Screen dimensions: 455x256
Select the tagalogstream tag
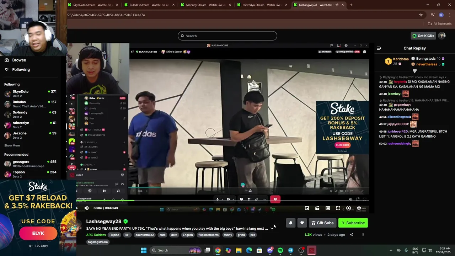pyautogui.click(x=98, y=242)
